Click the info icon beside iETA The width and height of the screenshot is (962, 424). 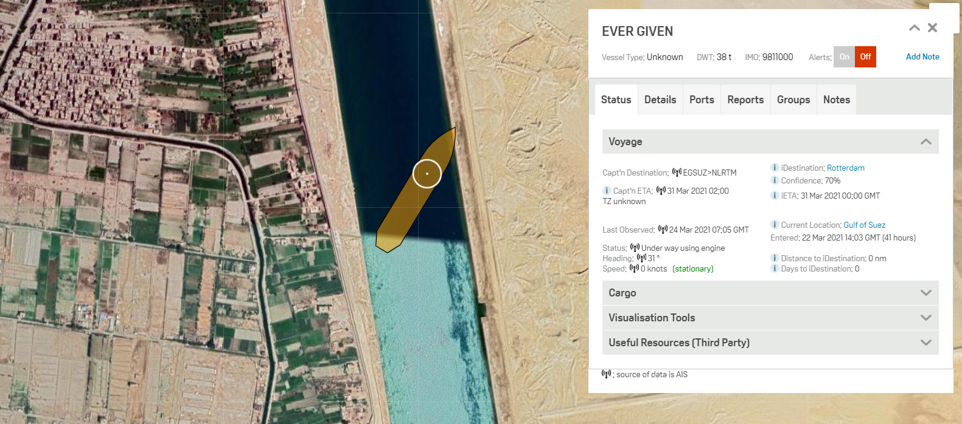pos(775,196)
